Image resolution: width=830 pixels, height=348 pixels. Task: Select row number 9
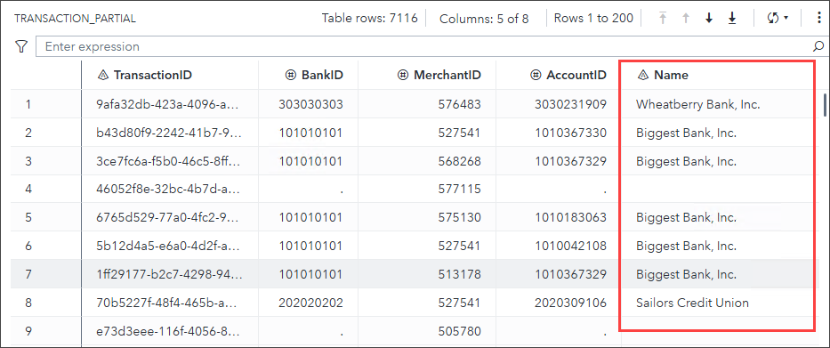pyautogui.click(x=28, y=332)
